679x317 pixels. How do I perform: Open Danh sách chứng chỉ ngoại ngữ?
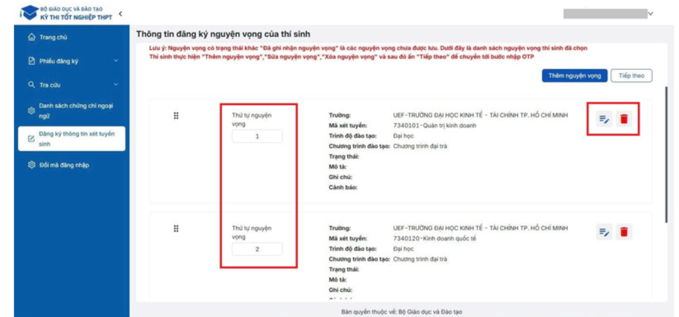point(71,111)
